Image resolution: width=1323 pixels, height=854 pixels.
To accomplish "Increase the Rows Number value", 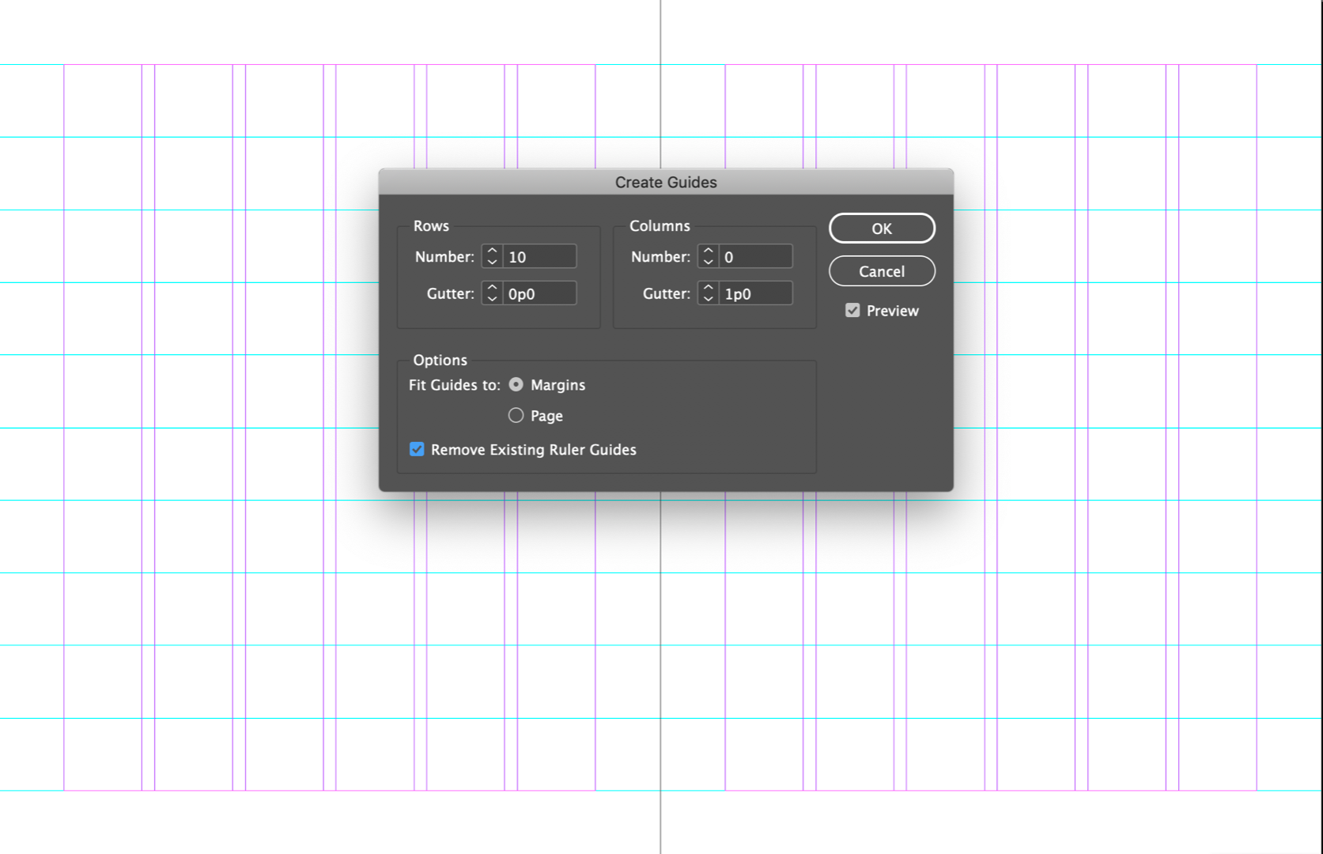I will (x=492, y=251).
